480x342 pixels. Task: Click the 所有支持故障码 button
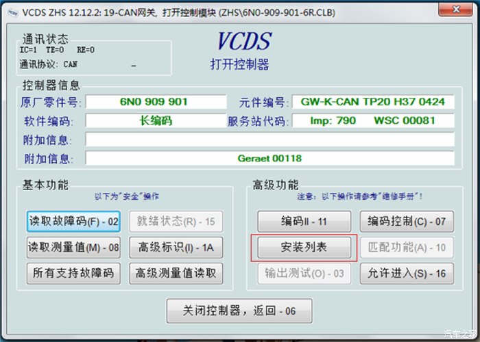coord(73,273)
